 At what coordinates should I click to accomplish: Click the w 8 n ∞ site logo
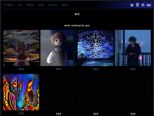140,5
